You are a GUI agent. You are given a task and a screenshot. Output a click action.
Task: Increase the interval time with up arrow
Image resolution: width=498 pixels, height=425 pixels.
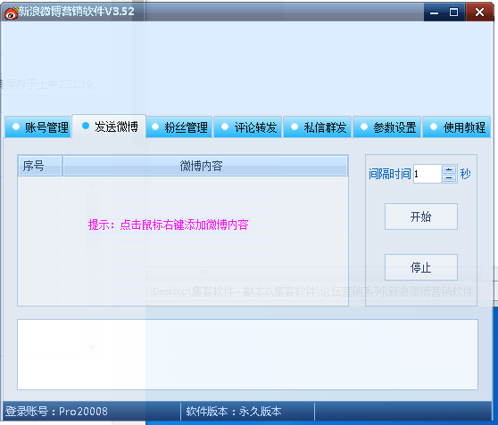tap(449, 169)
